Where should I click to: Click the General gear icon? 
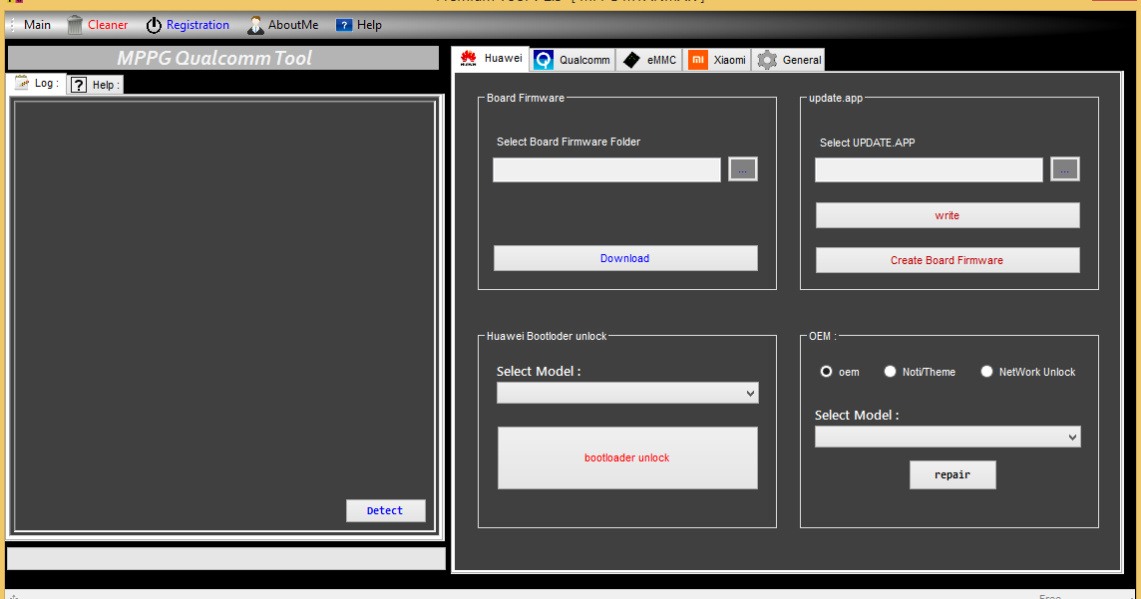(767, 60)
